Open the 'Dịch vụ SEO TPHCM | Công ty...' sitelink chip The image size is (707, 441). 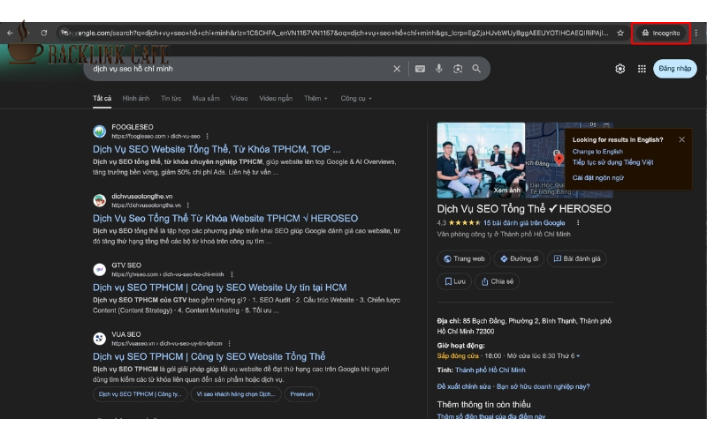[x=141, y=394]
